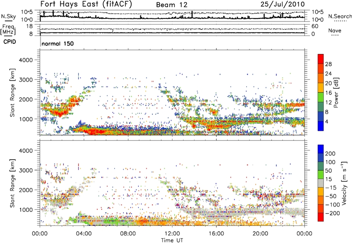Click the 'CPID' label
This screenshot has height=243, width=352.
(x=10, y=42)
